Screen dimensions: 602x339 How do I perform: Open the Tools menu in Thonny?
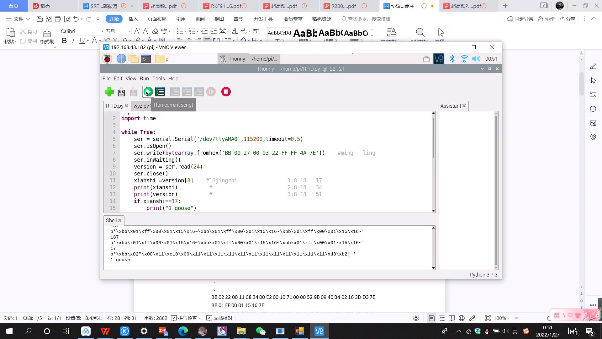[158, 79]
